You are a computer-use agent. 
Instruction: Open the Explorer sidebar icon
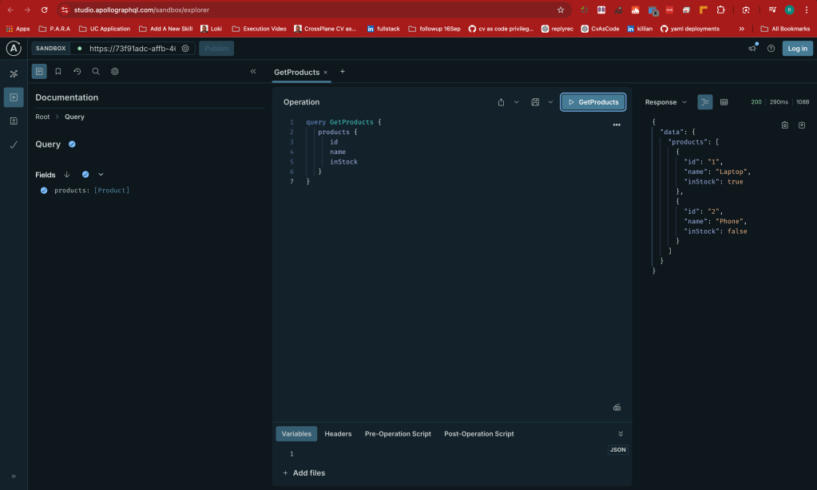pos(14,97)
